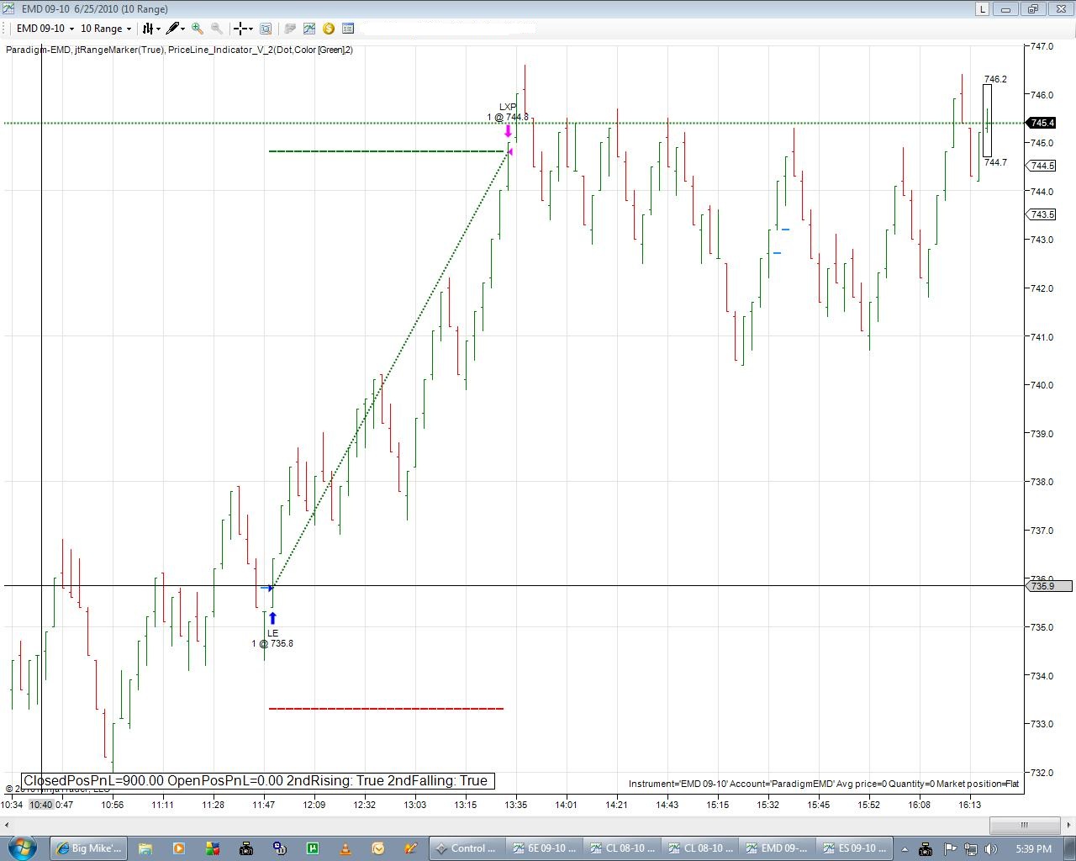Expand the crosshair cursor dropdown arrow
This screenshot has height=861, width=1076.
tap(251, 29)
